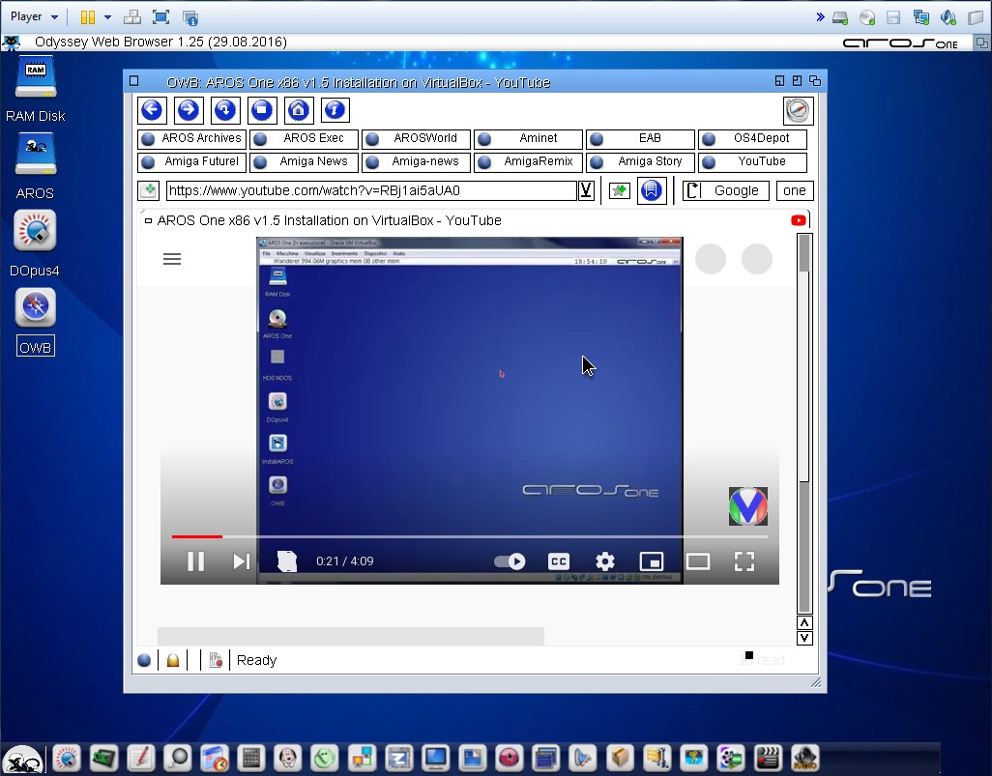Toggle YouTube autoplay switch
The height and width of the screenshot is (776, 992).
[510, 561]
